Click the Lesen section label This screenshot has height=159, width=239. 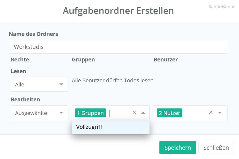(18, 71)
